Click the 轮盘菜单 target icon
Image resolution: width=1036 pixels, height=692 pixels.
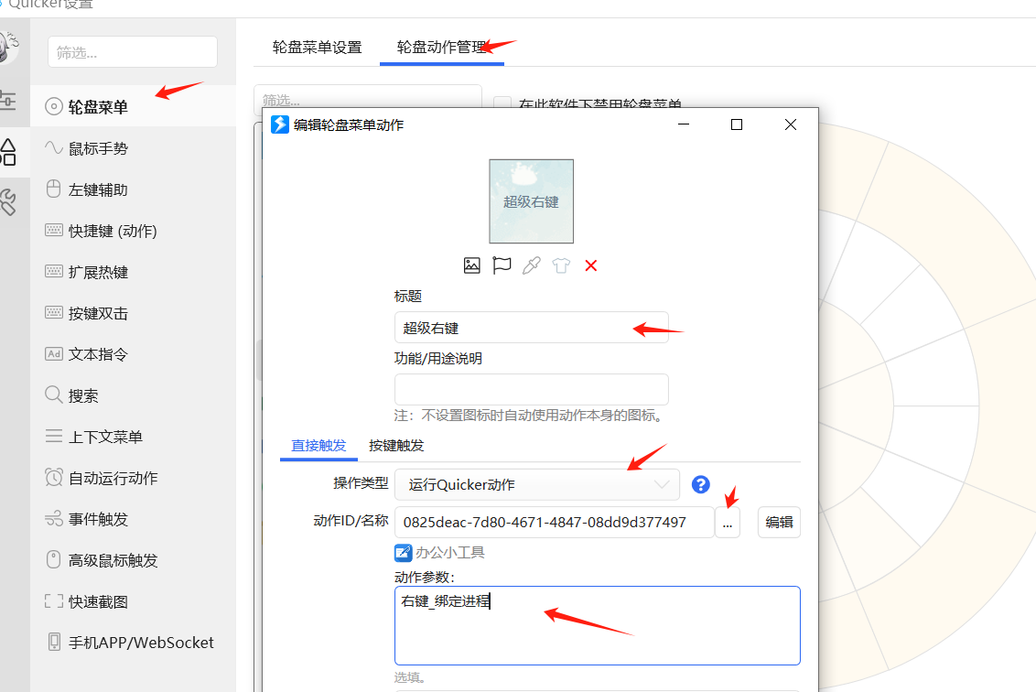tap(53, 106)
